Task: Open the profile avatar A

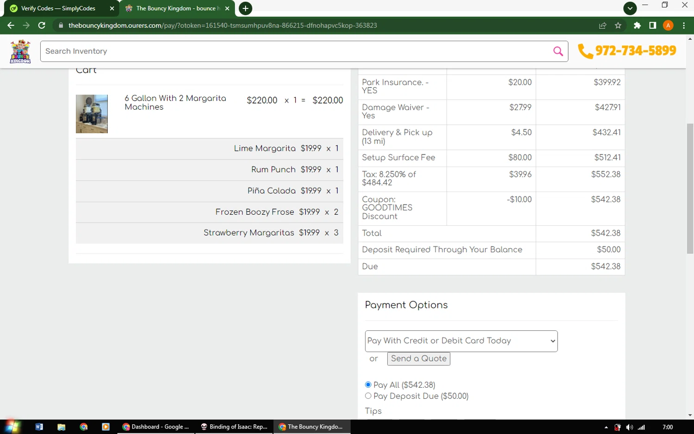Action: (668, 25)
